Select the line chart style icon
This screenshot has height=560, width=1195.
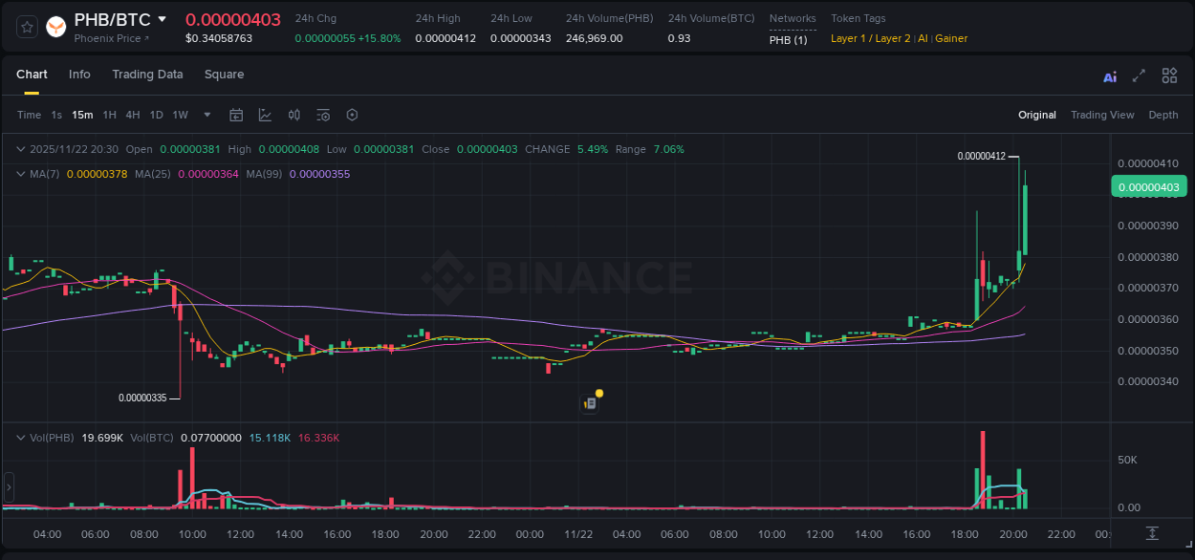265,115
